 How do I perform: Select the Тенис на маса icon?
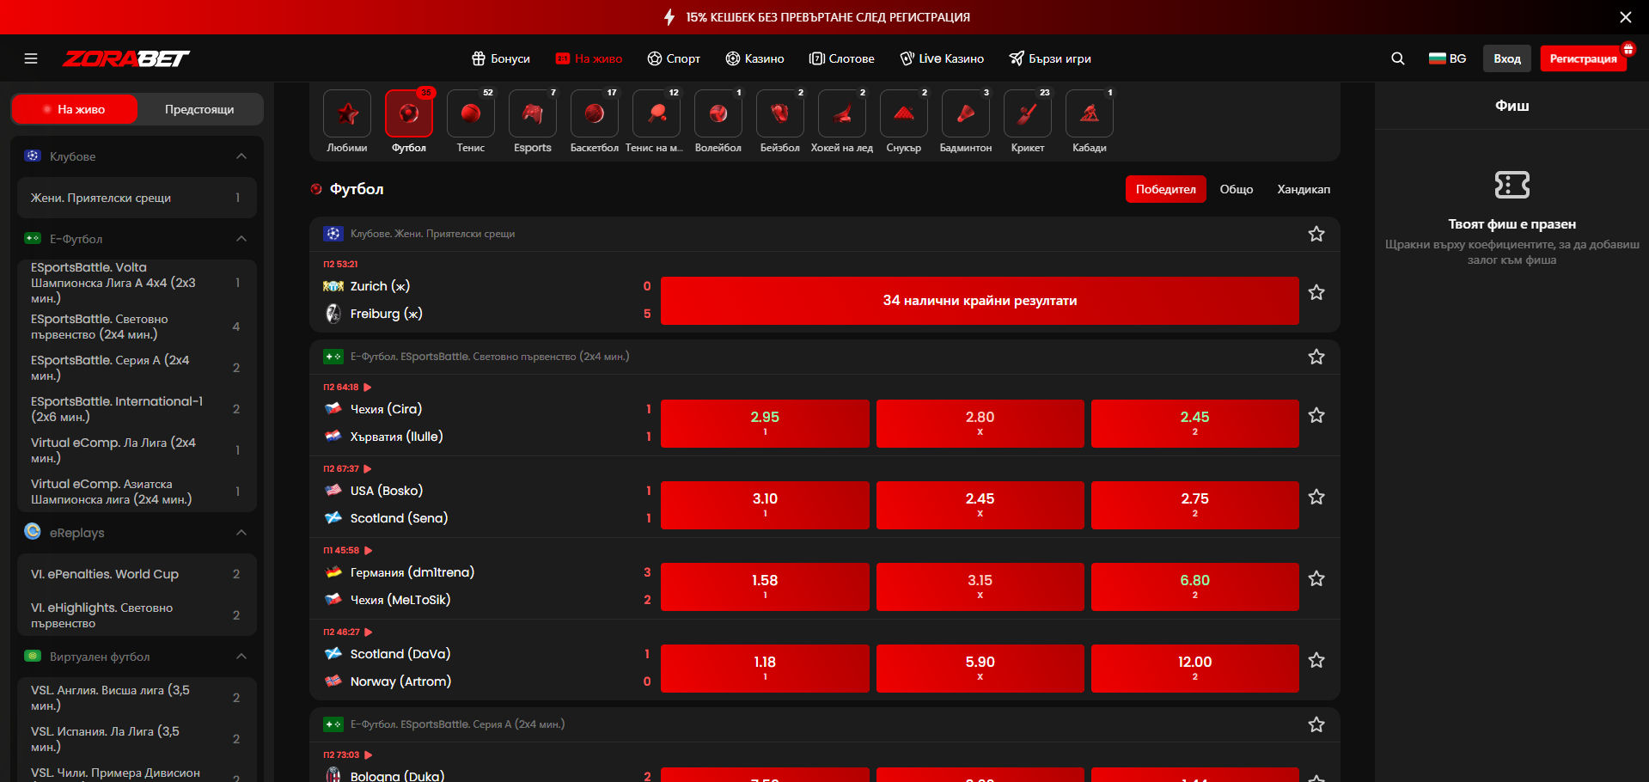(657, 113)
